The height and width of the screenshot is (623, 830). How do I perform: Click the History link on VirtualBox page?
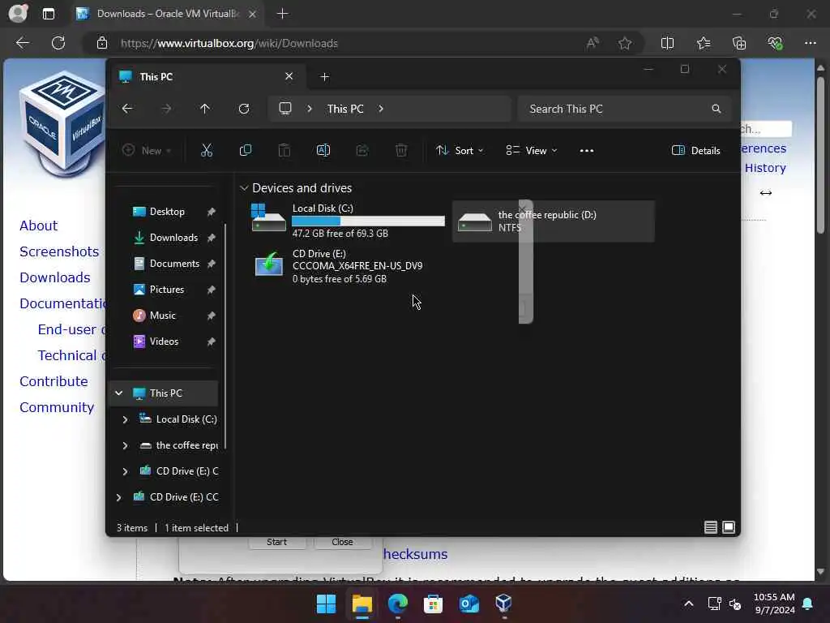tap(765, 168)
